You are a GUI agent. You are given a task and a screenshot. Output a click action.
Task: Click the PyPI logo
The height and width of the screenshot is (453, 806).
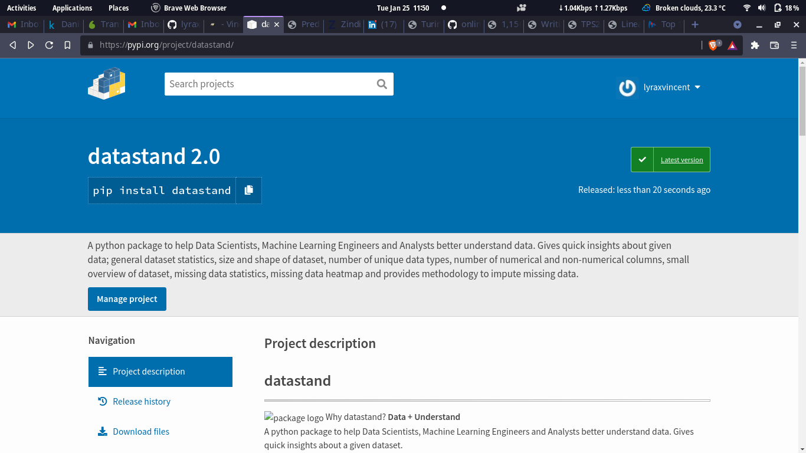coord(107,83)
